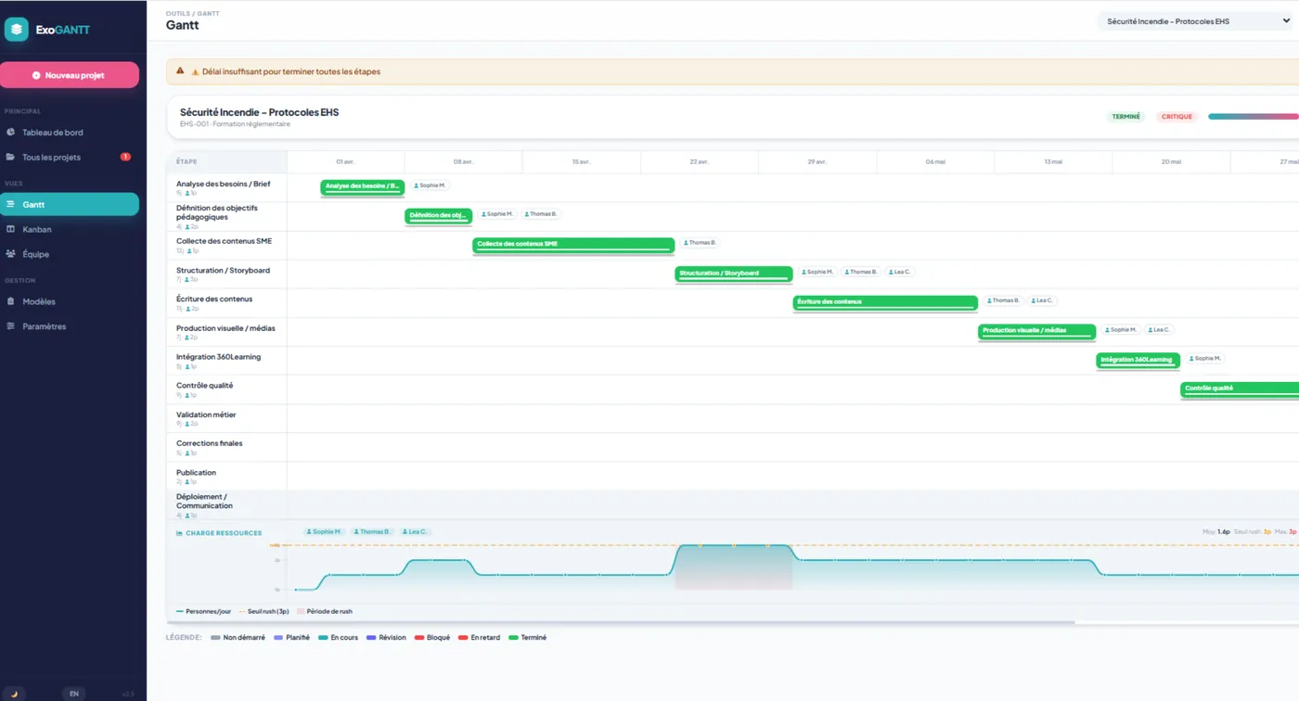Image resolution: width=1299 pixels, height=701 pixels.
Task: Click the Sophie M. chip beside Production visuelle bar
Action: [1121, 329]
